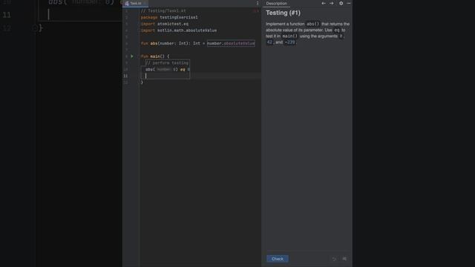Click 'number.absoluteValue' expression in abs function
Image resolution: width=475 pixels, height=267 pixels.
click(x=231, y=43)
